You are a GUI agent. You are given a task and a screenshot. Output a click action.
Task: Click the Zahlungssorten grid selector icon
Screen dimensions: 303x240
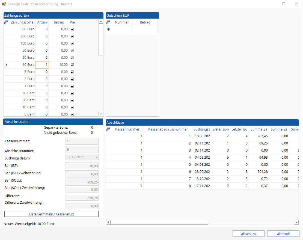click(x=6, y=22)
